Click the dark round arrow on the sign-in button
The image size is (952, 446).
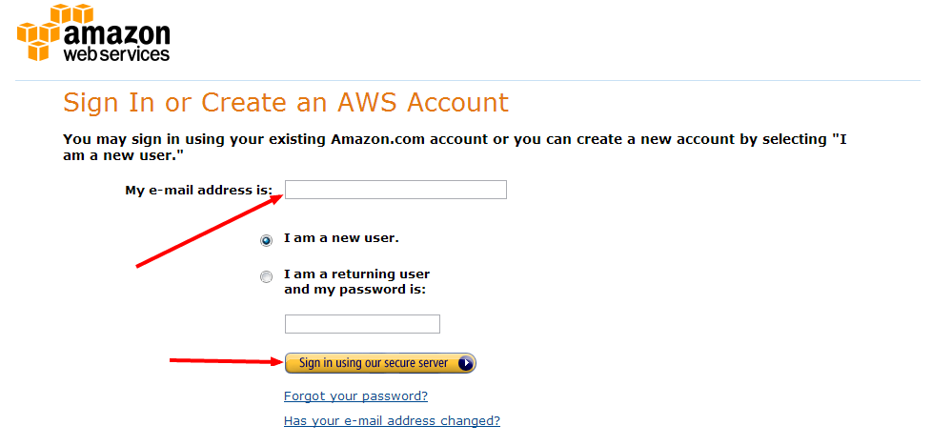tap(466, 363)
